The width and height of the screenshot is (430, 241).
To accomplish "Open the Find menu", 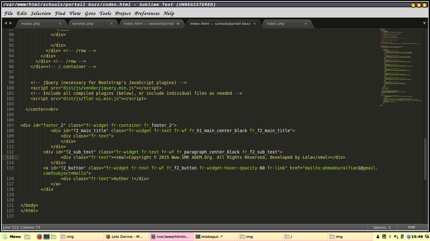I will (x=60, y=13).
